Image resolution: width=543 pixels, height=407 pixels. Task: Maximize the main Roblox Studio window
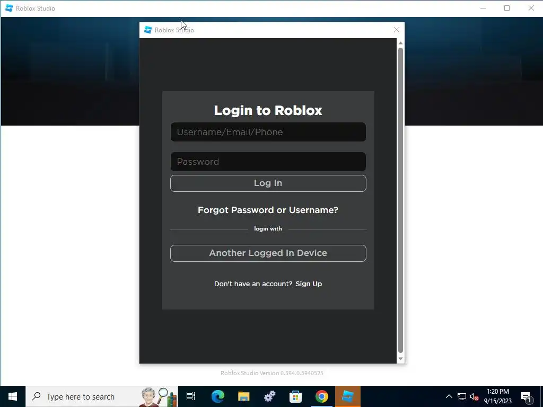[x=507, y=8]
